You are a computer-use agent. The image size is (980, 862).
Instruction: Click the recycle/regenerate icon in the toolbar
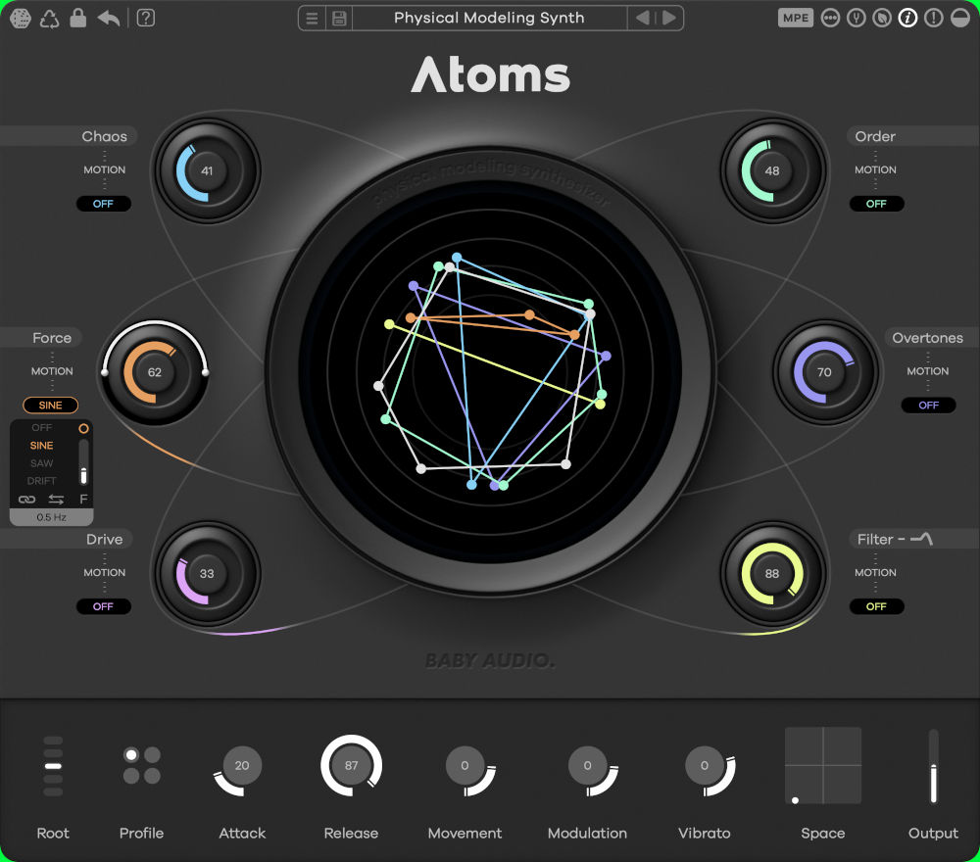47,18
